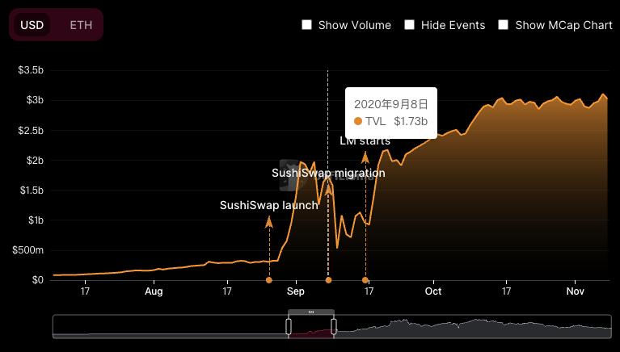Switch the chart denomination to ETH
The width and height of the screenshot is (620, 352).
[81, 25]
